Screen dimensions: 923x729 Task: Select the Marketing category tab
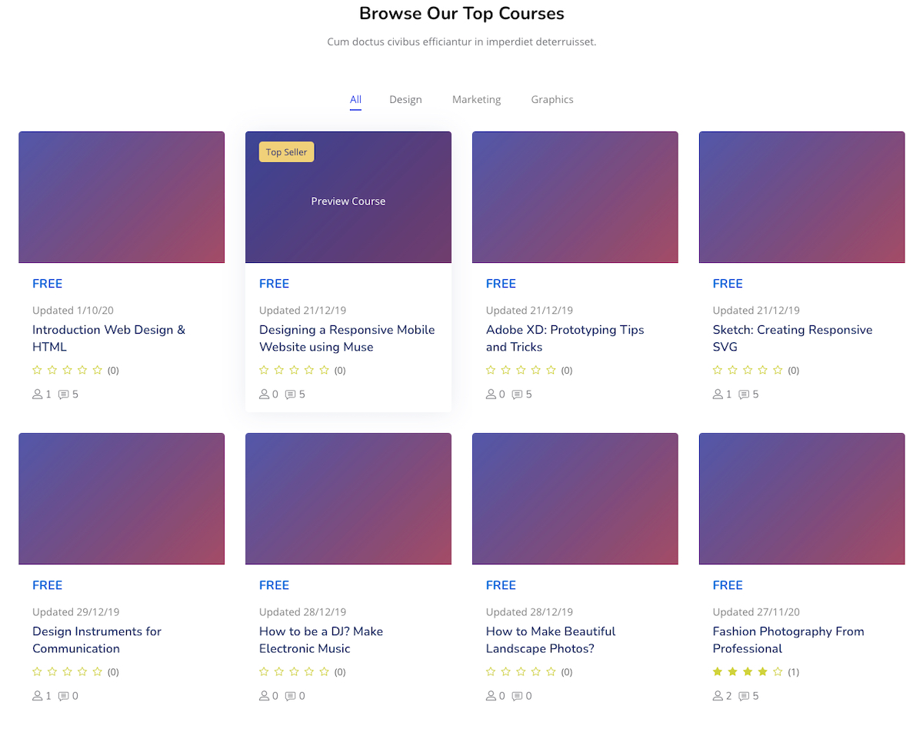click(x=476, y=100)
